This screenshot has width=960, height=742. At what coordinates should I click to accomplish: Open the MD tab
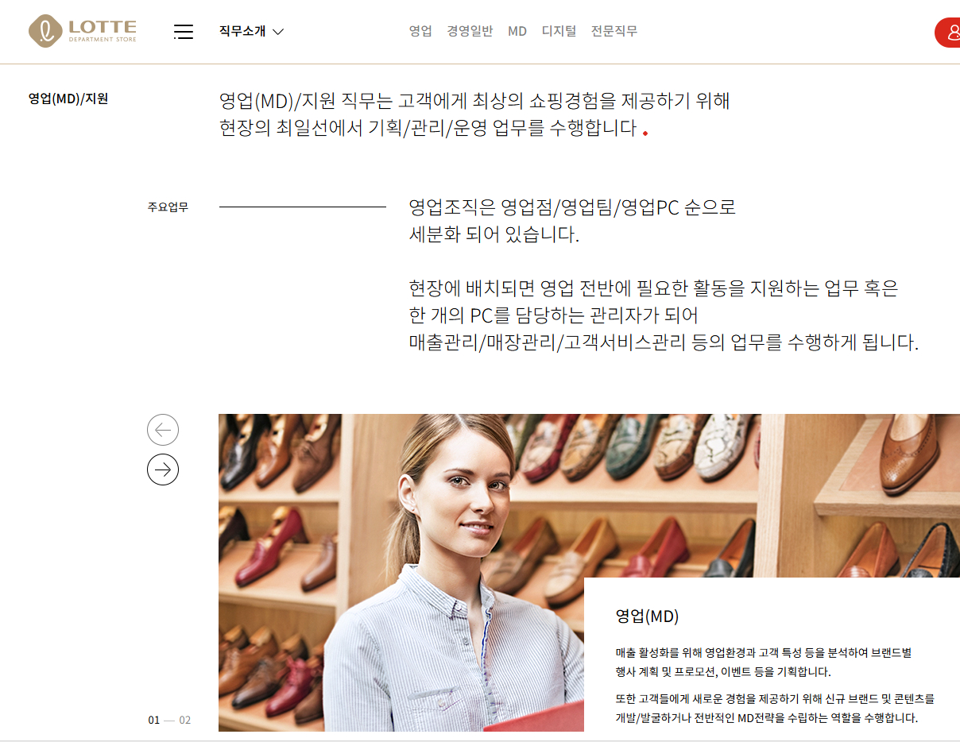[517, 31]
